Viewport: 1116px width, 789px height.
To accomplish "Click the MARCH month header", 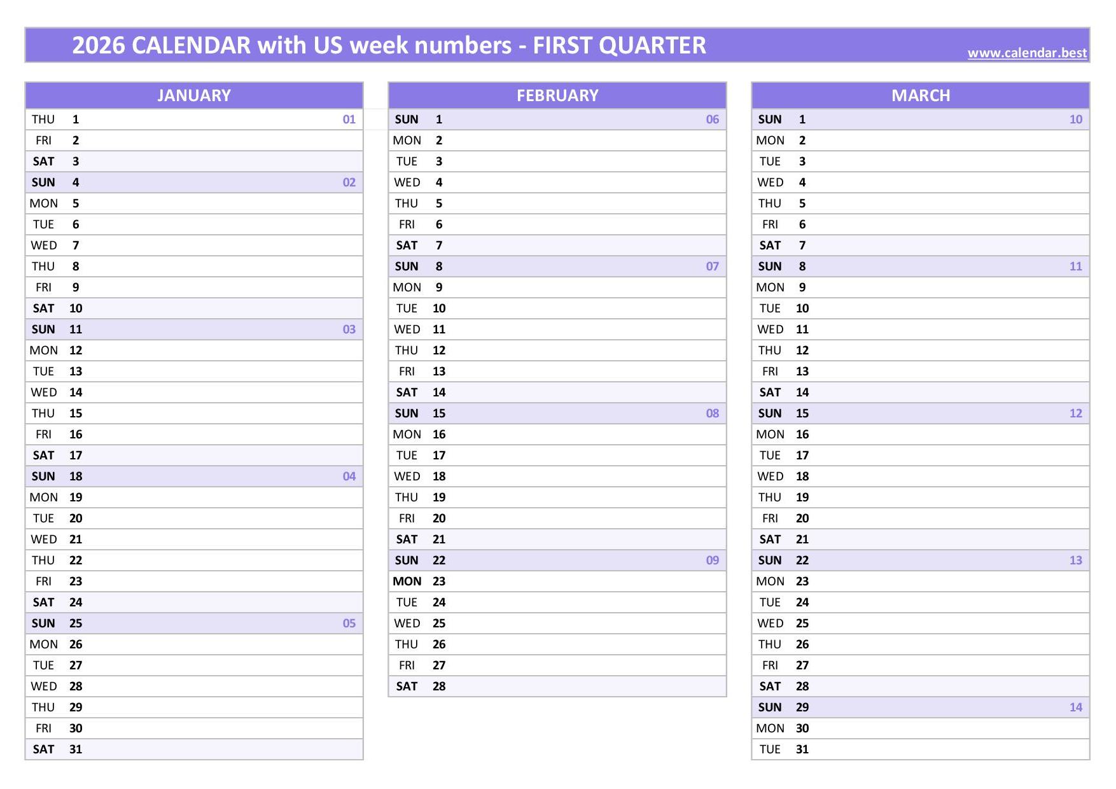I will click(921, 95).
